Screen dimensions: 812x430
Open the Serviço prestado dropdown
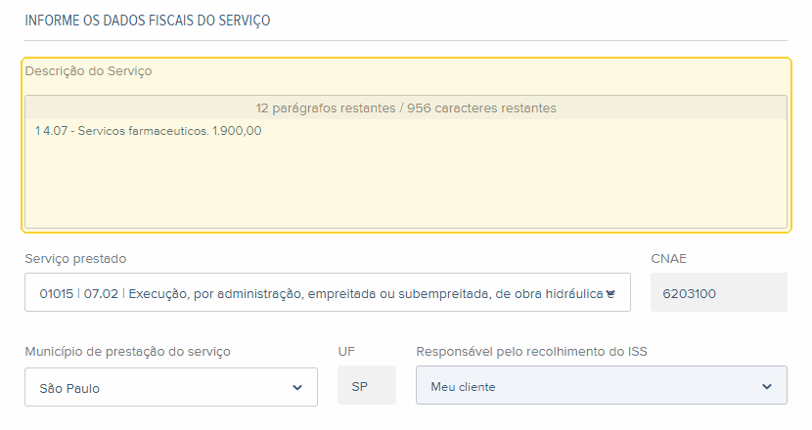pos(328,292)
